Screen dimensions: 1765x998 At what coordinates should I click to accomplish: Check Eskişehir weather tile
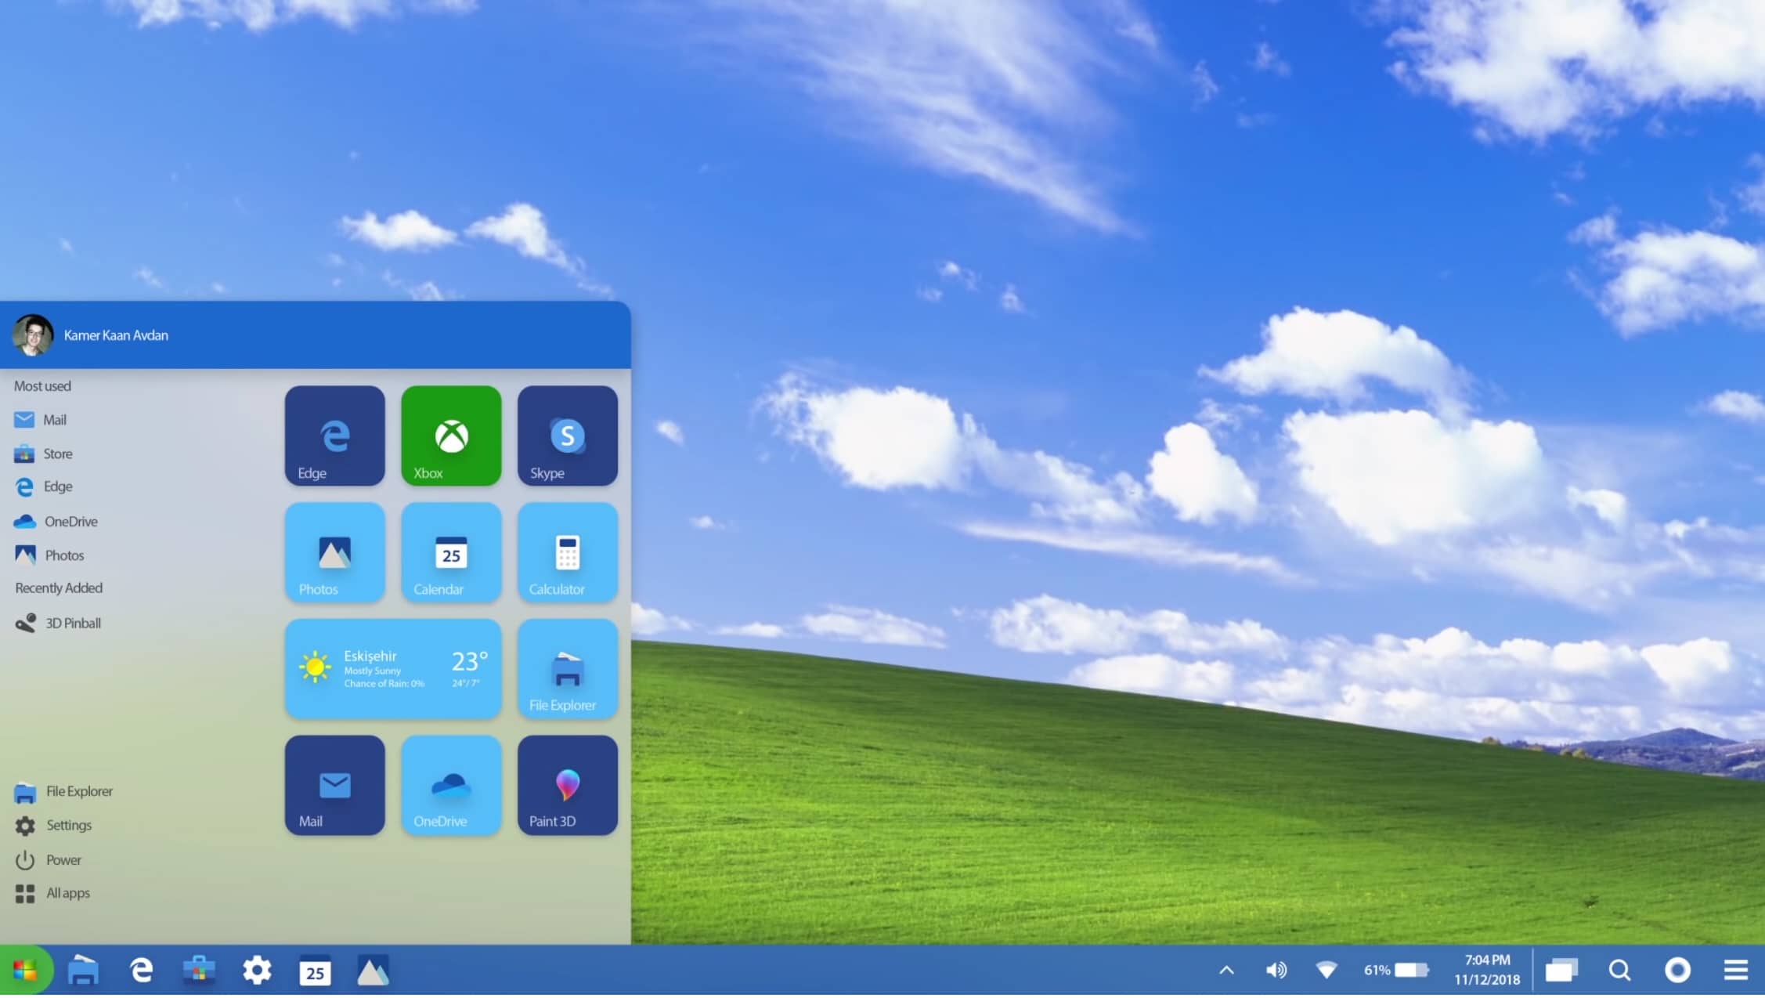(x=393, y=668)
